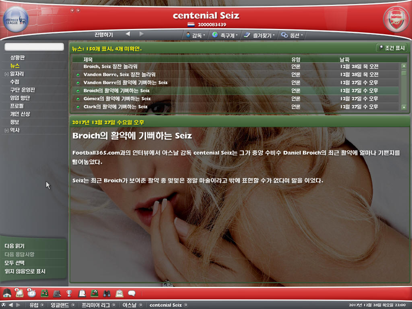Image resolution: width=412 pixels, height=309 pixels.
Task: Click the 진행하기 continue button
Action: pyautogui.click(x=104, y=34)
